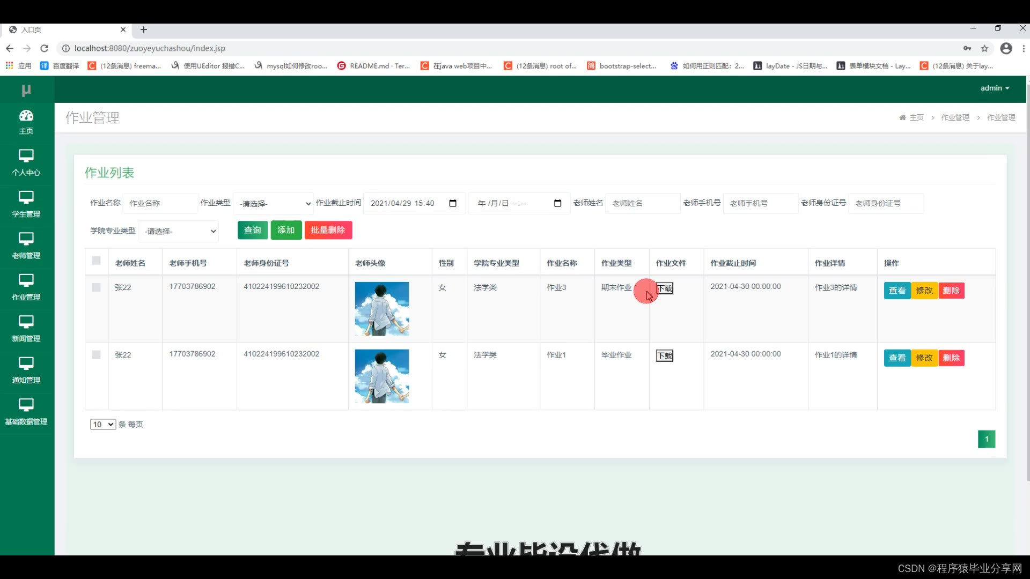The image size is (1030, 579).
Task: Open 个人中心 from the sidebar
Action: pos(26,163)
